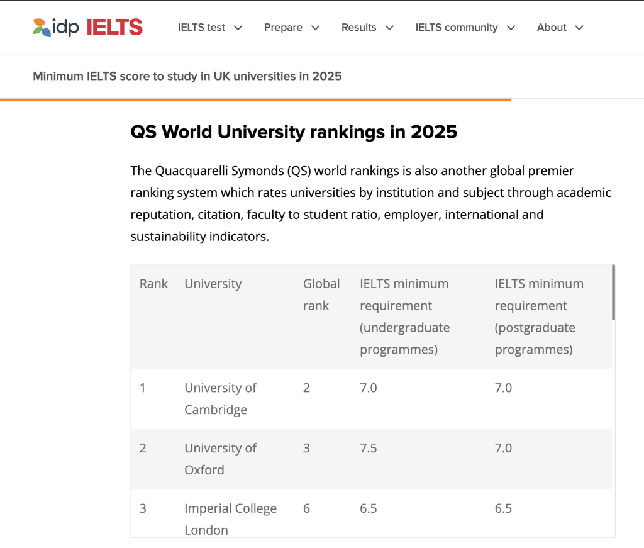Viewport: 644px width, 548px height.
Task: Click the Results menu label
Action: (358, 28)
